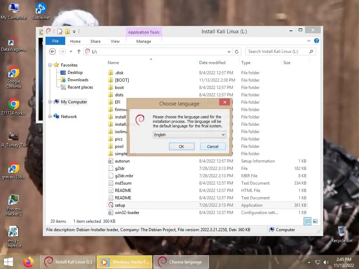
Task: Open DataWagon desktop shortcut
Action: click(x=14, y=43)
